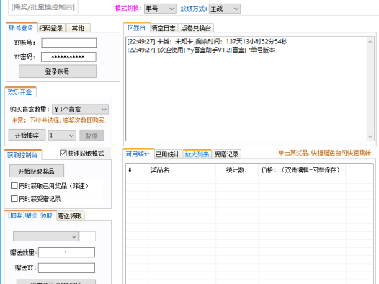Click the 单击某奖品 orange hint text

325,153
